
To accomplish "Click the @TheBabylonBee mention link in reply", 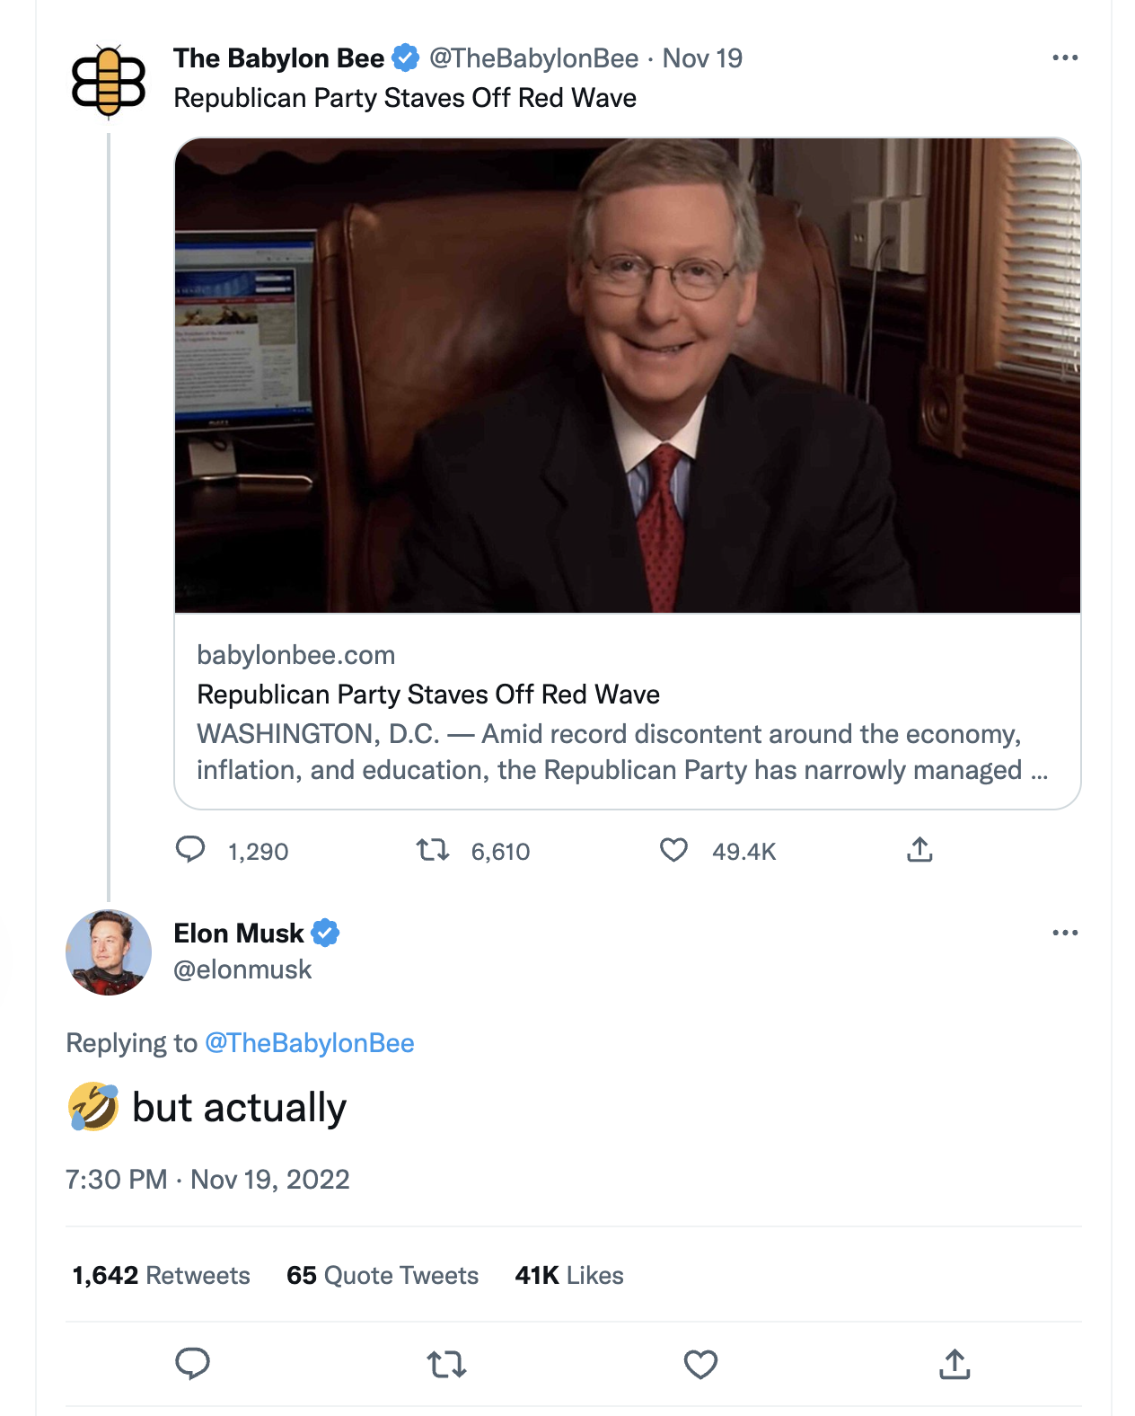I will (310, 1043).
